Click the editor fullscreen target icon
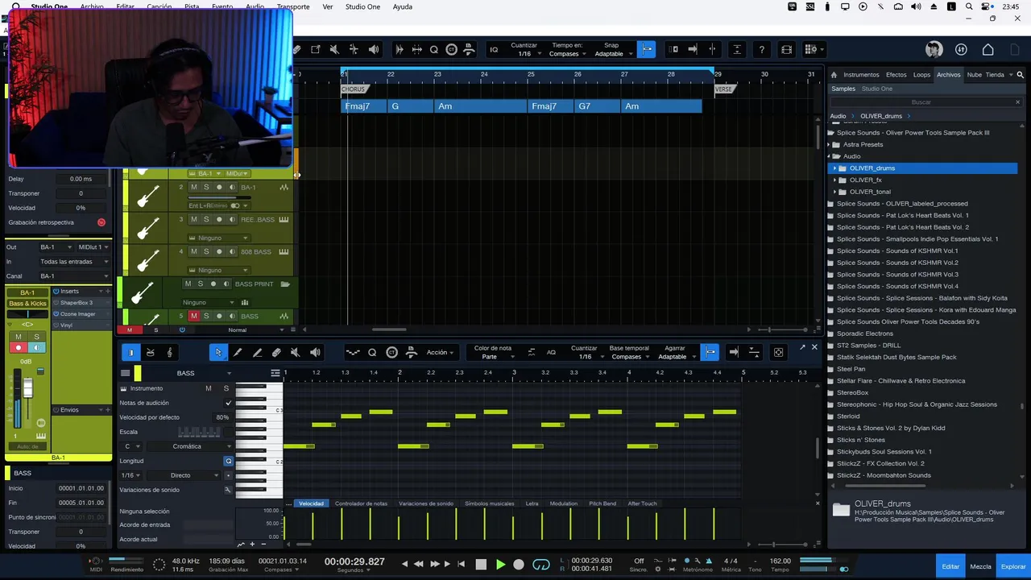 tap(778, 352)
